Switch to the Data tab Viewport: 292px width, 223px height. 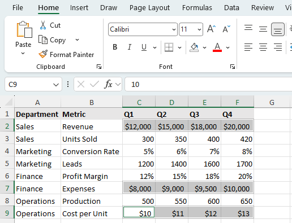tap(231, 8)
